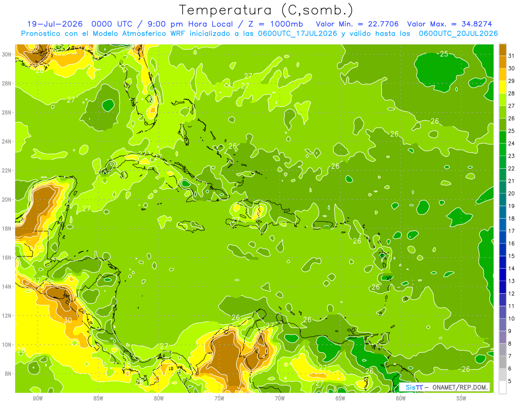Click the "Valor Max. = 34.8274" text

(449, 24)
